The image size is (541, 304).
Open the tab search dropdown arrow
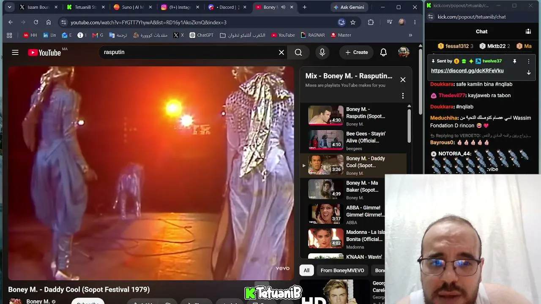9,7
